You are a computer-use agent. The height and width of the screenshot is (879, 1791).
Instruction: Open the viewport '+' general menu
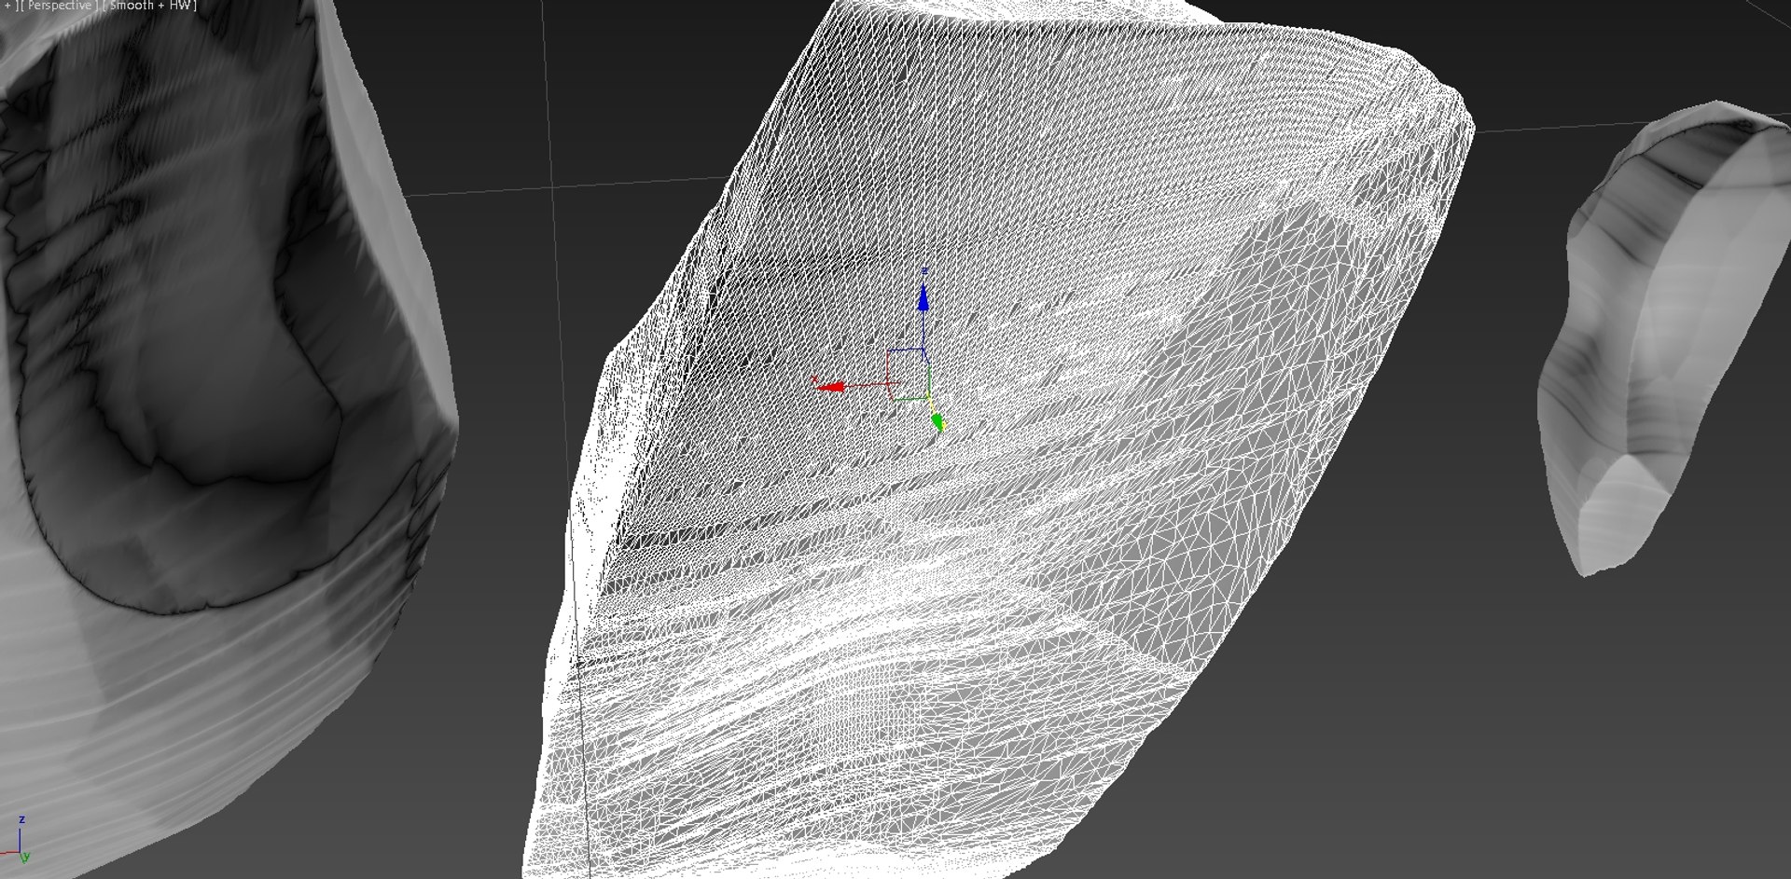(7, 6)
